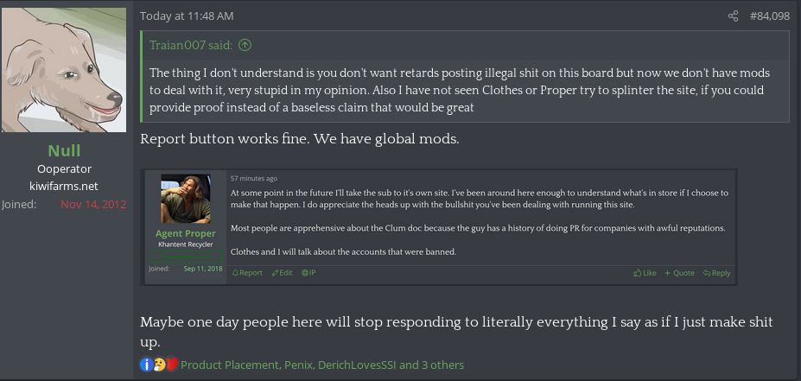Click the Today at 11:48 AM timestamp

point(187,16)
